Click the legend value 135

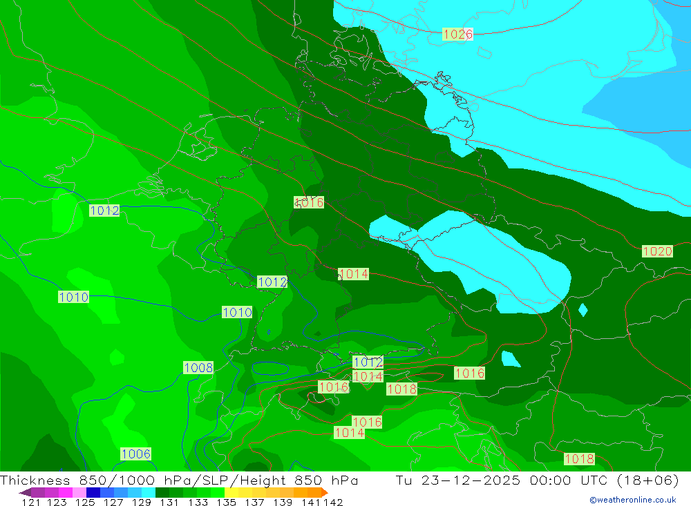[x=226, y=502]
